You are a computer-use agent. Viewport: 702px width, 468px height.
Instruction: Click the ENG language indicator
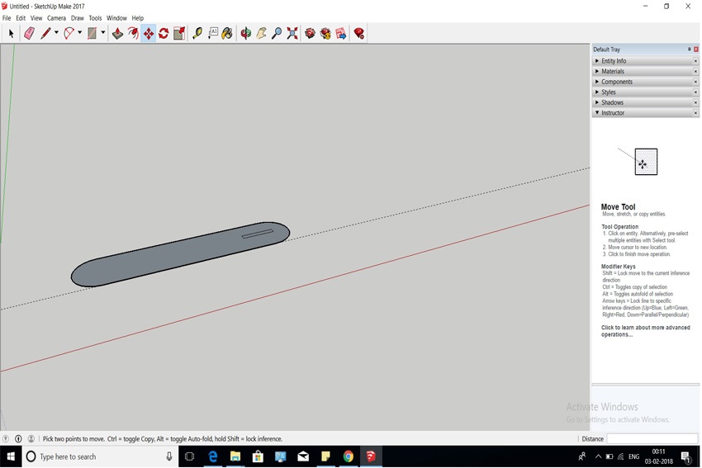633,456
